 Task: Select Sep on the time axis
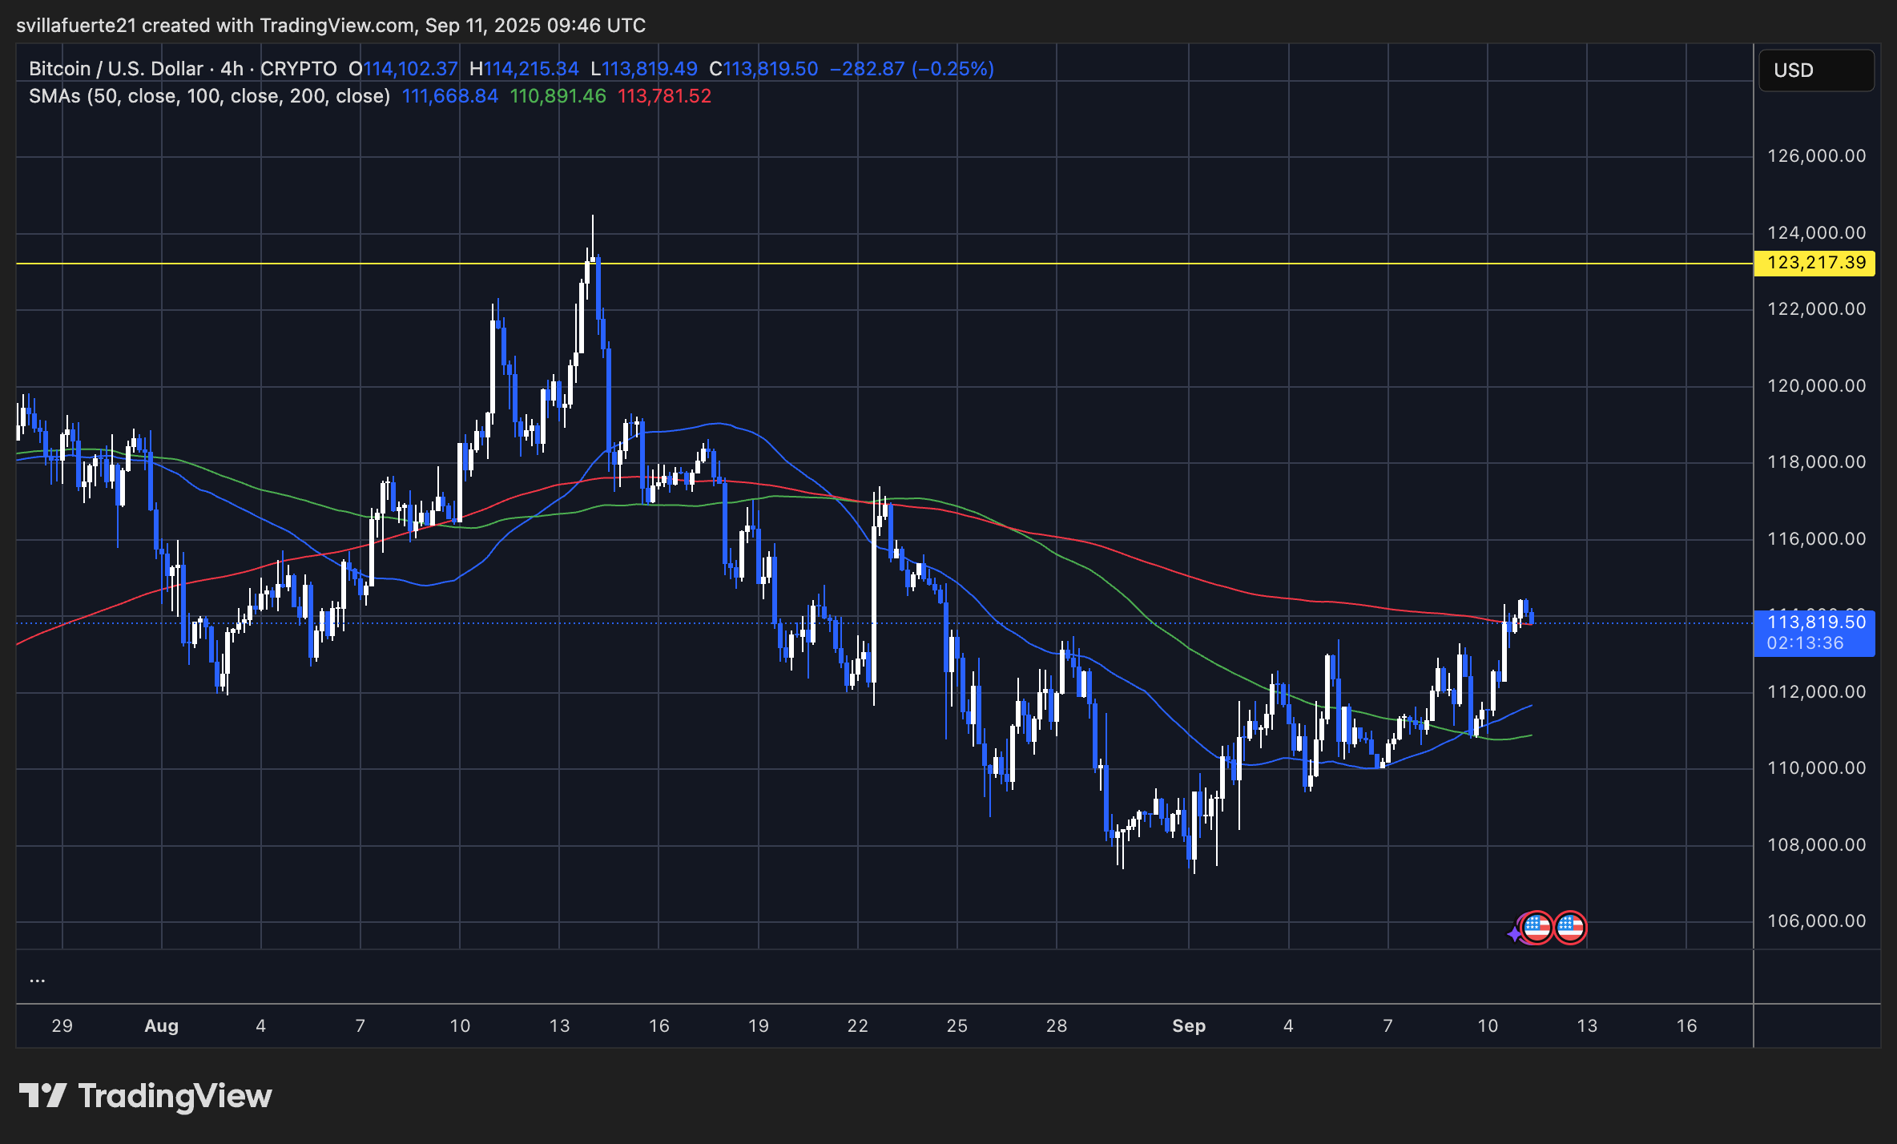coord(1189,1025)
